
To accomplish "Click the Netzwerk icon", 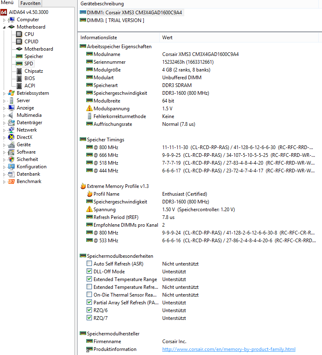I will pyautogui.click(x=11, y=130).
